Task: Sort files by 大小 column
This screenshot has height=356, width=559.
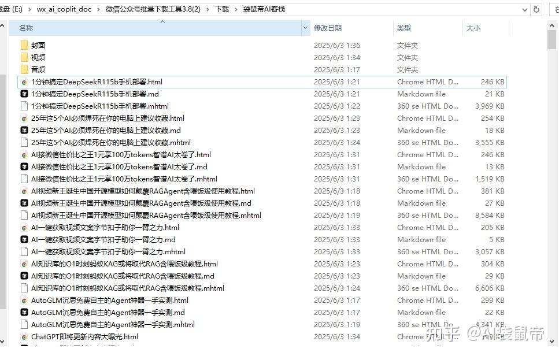Action: [473, 28]
